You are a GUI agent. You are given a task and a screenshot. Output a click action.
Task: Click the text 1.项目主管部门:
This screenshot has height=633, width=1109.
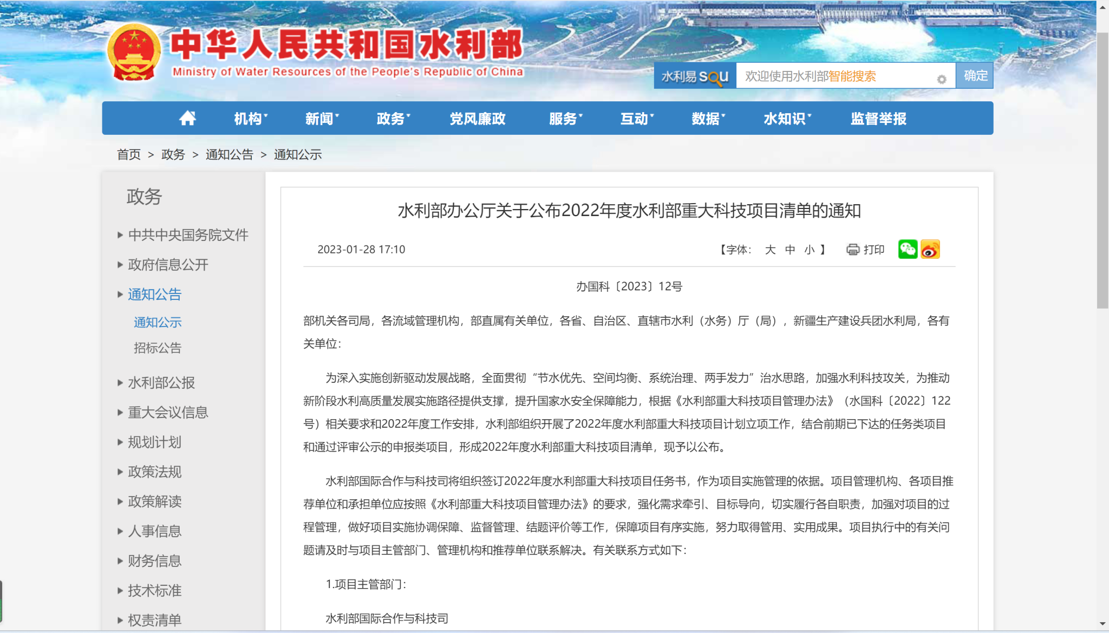(x=366, y=584)
